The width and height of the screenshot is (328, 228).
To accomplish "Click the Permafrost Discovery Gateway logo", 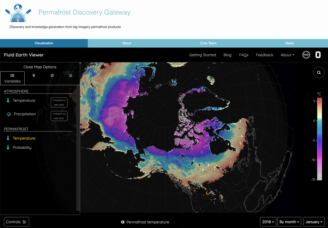I will click(18, 13).
